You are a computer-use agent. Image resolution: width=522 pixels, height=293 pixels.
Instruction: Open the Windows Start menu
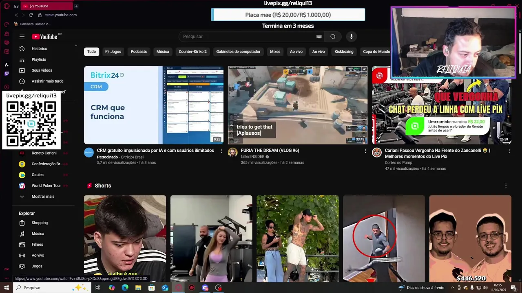(x=7, y=288)
